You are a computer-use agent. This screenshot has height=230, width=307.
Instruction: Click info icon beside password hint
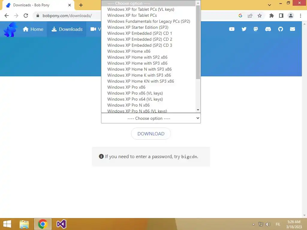[x=101, y=156]
